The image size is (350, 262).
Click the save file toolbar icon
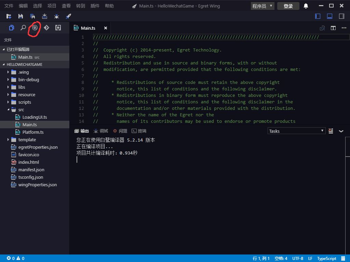point(21,16)
